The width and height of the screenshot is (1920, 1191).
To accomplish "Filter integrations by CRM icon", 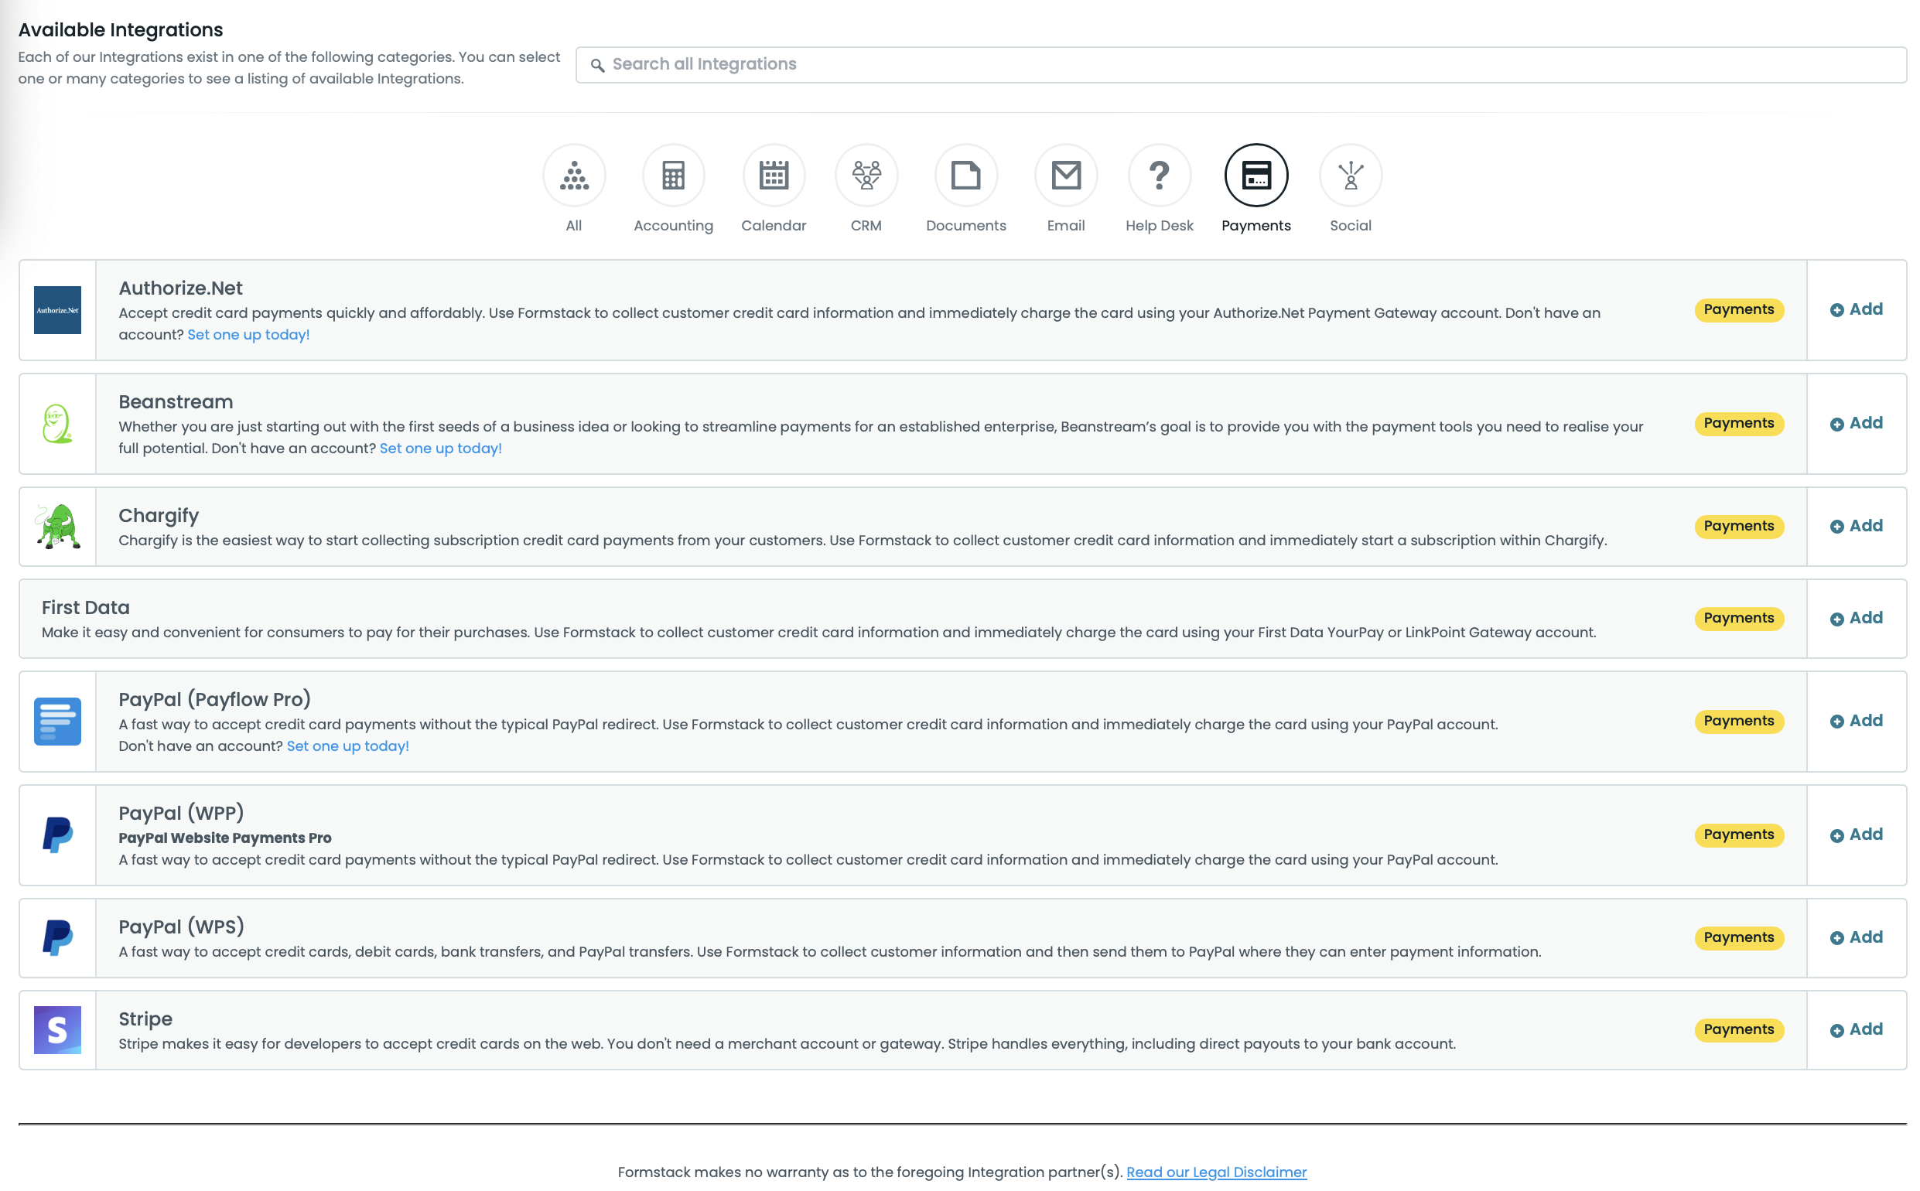I will point(866,175).
